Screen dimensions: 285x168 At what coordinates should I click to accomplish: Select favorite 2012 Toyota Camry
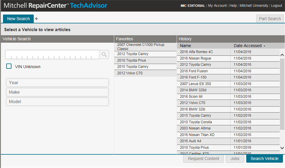[x=145, y=54]
